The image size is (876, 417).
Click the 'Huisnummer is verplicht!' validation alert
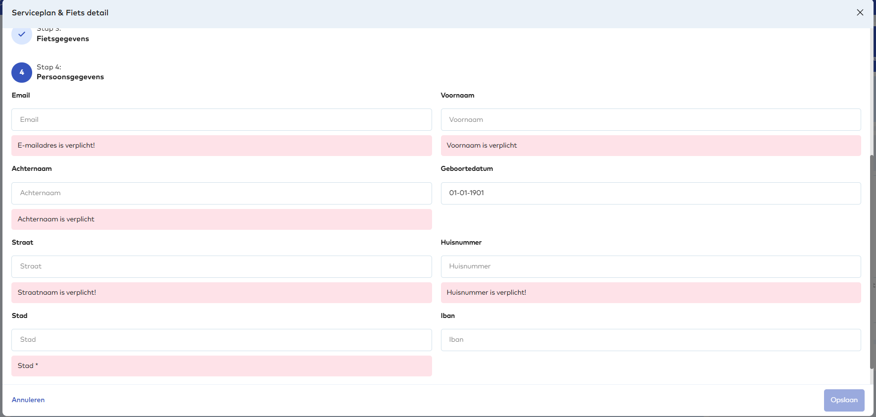[487, 293]
